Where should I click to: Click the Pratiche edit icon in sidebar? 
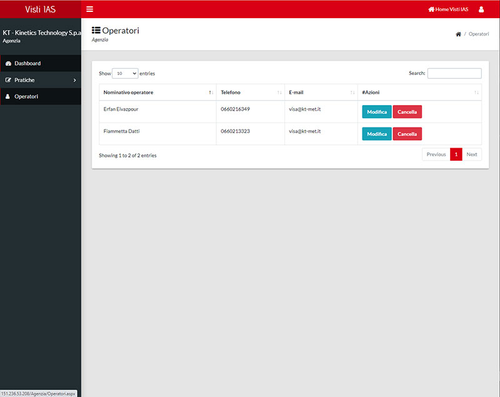(x=8, y=80)
